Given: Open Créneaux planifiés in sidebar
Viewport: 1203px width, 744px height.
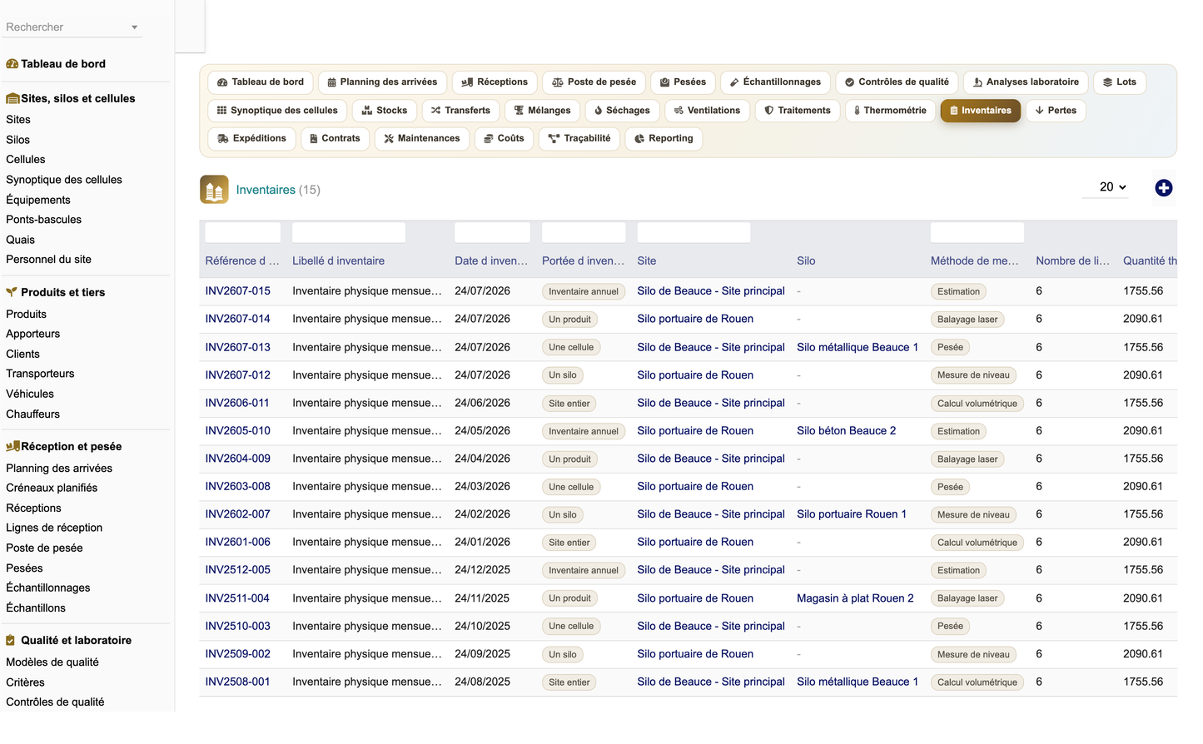Looking at the screenshot, I should click(x=52, y=489).
